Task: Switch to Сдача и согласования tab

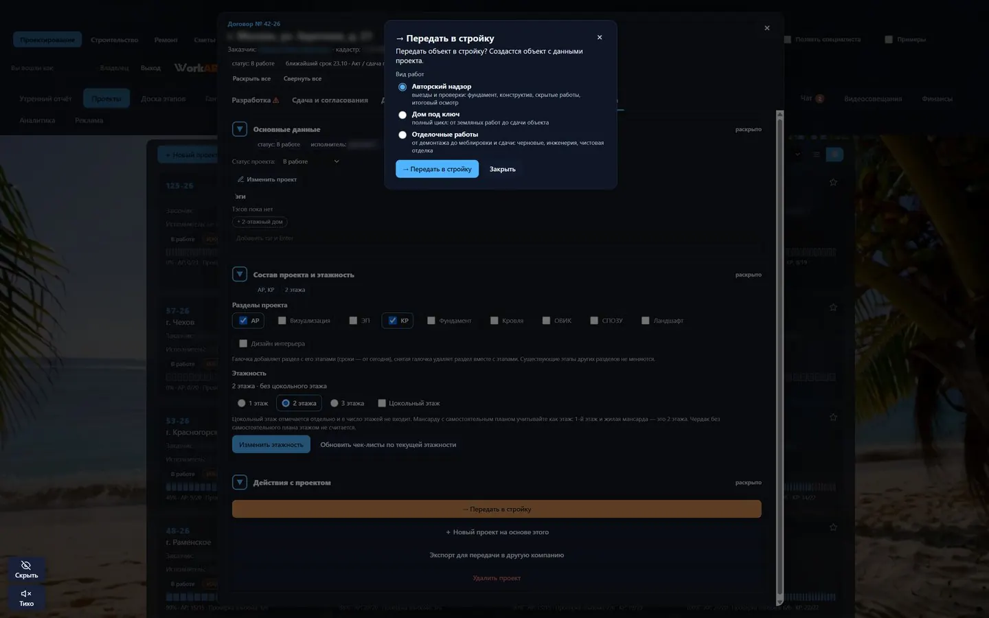Action: tap(330, 100)
